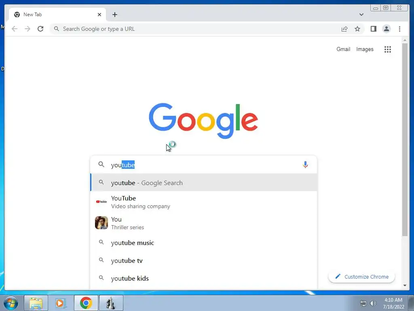
Task: Choose YouTube Video sharing company suggestion
Action: point(204,202)
